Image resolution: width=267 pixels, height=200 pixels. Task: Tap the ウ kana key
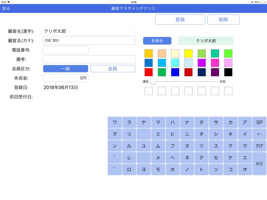(x=245, y=146)
